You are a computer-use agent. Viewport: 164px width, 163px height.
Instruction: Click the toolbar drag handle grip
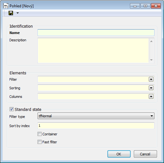point(4,13)
